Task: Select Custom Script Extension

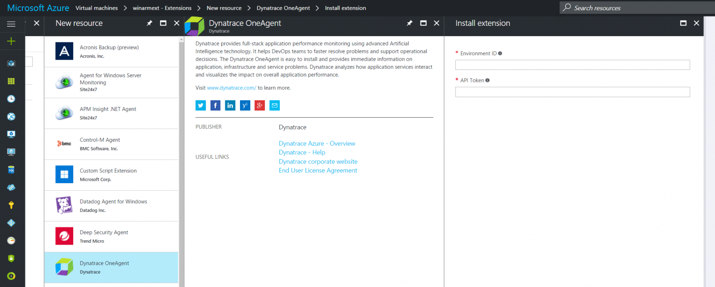Action: pos(111,175)
